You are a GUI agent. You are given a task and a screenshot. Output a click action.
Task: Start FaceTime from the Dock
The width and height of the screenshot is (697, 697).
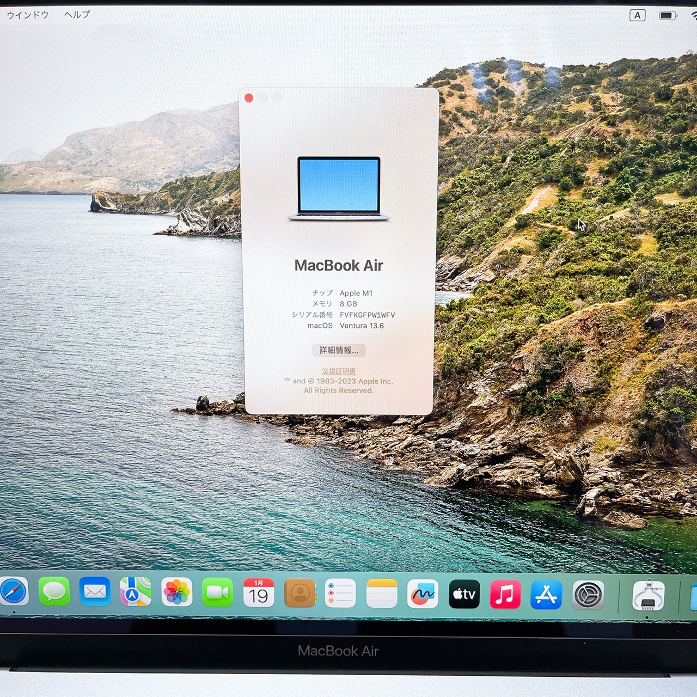tap(217, 592)
